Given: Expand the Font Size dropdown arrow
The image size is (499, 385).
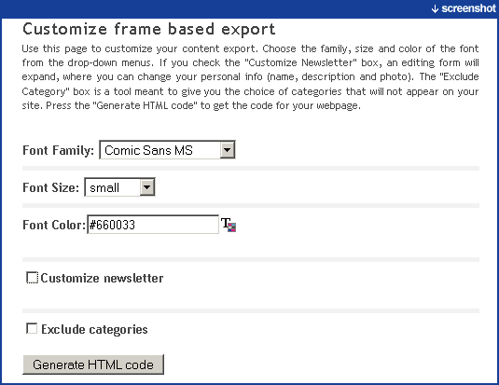Looking at the screenshot, I should click(x=147, y=187).
